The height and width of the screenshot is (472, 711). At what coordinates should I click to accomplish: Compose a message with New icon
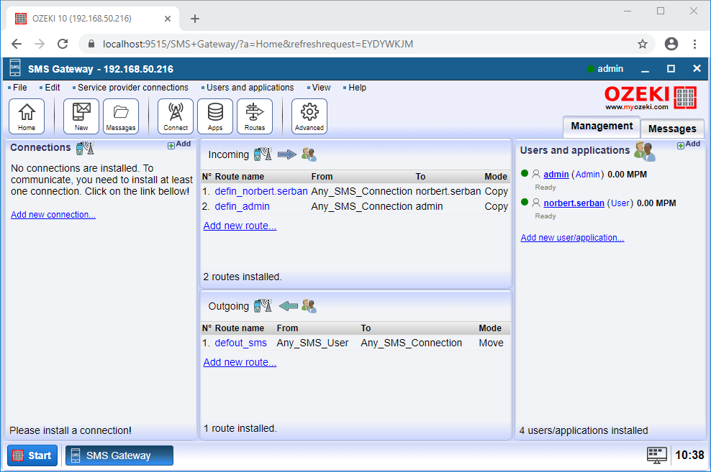pos(81,116)
